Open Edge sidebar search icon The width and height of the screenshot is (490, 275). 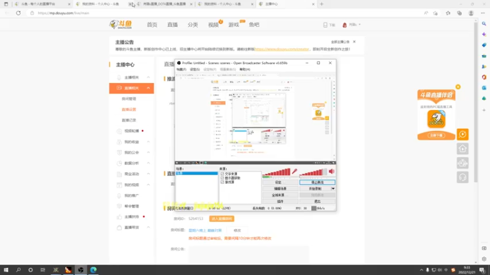tap(484, 24)
